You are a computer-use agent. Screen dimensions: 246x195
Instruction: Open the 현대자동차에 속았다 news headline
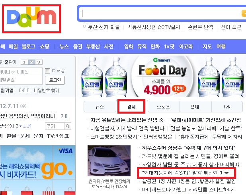[185, 173]
